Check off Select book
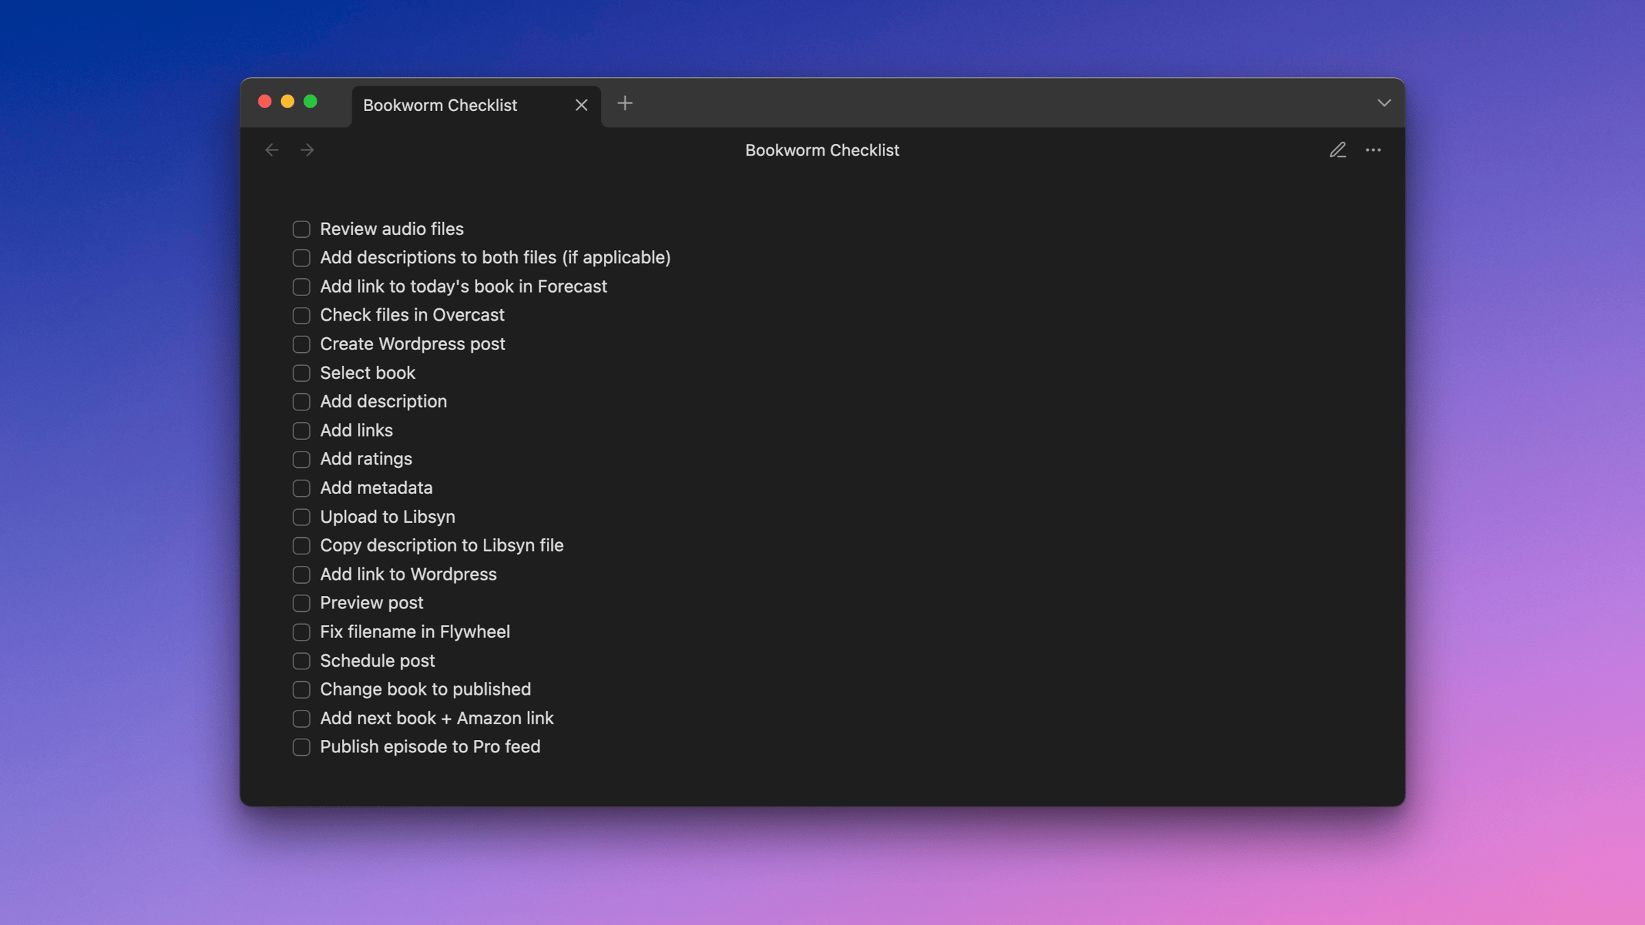Image resolution: width=1645 pixels, height=925 pixels. click(301, 373)
